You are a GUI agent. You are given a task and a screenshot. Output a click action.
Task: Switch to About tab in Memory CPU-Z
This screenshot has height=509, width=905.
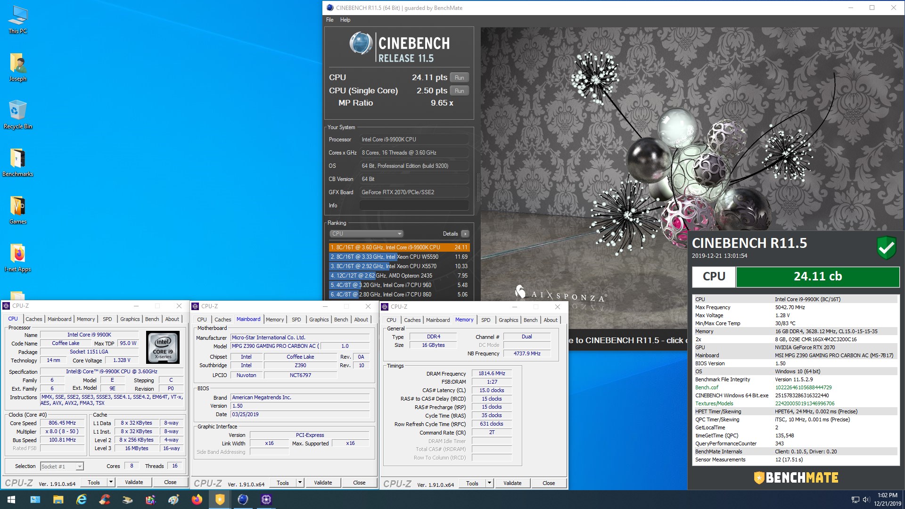click(x=550, y=320)
